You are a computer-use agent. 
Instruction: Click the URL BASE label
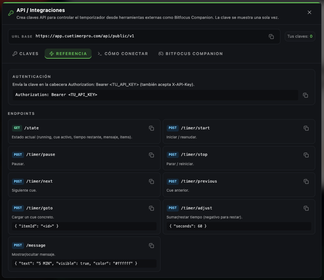[22, 37]
